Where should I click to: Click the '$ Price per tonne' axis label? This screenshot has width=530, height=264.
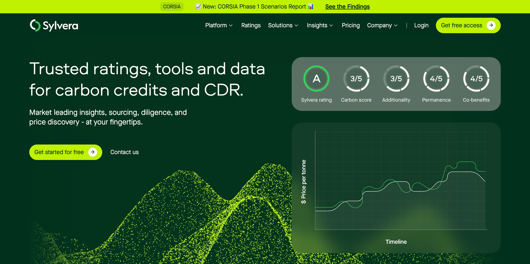tap(304, 182)
